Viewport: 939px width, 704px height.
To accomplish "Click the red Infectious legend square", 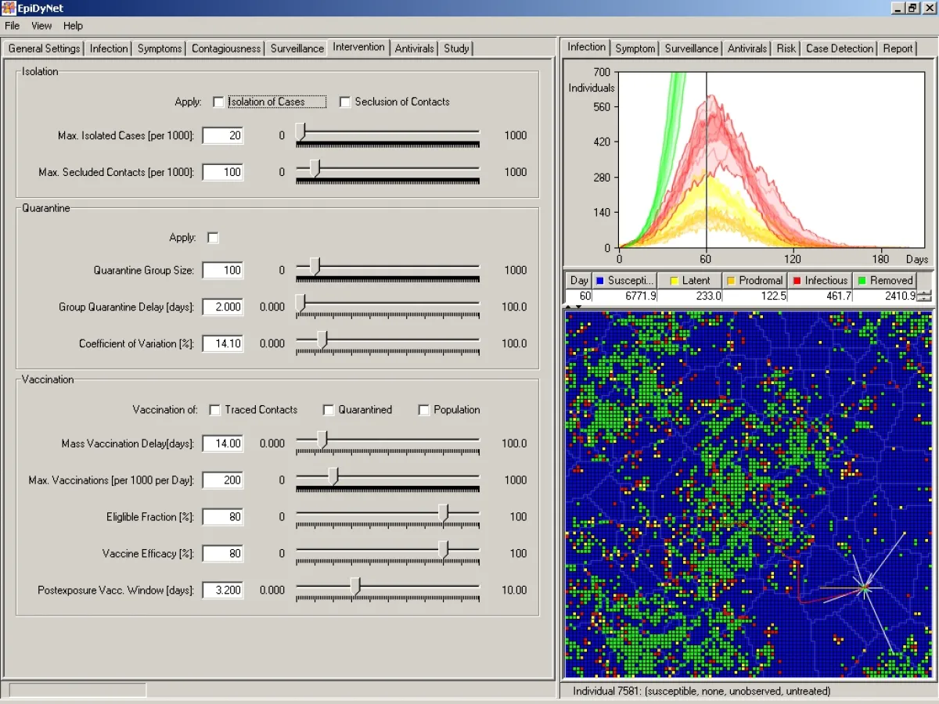I will click(x=797, y=281).
